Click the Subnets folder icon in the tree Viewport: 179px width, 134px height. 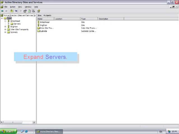point(9,32)
